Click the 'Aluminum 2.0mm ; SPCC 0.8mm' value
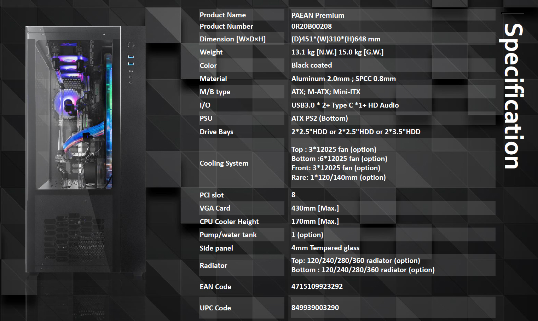Screen dimensions: 538x321 pyautogui.click(x=343, y=79)
